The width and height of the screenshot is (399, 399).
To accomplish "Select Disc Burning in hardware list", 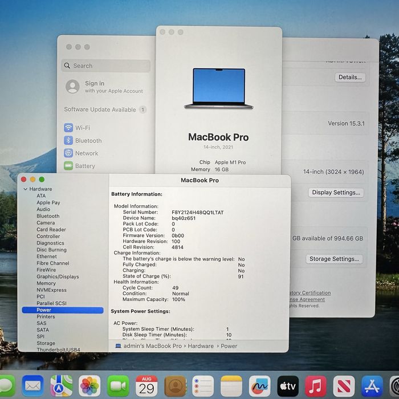I will pyautogui.click(x=52, y=250).
